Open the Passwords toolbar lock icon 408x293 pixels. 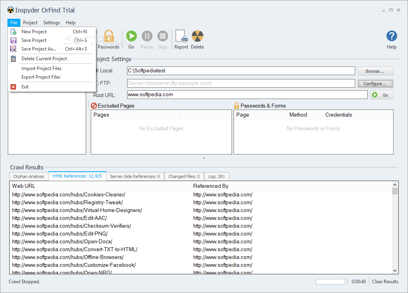[x=108, y=36]
